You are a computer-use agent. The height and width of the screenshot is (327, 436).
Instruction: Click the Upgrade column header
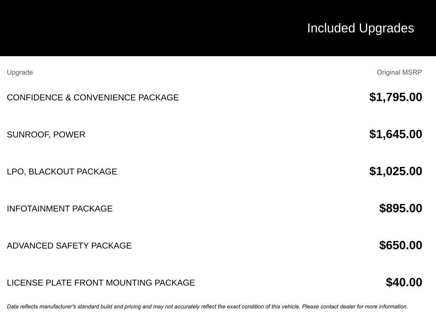point(20,72)
